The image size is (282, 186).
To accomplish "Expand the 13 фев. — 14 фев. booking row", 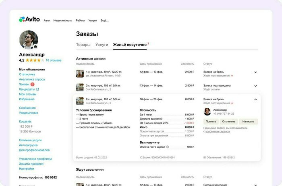I will (255, 86).
